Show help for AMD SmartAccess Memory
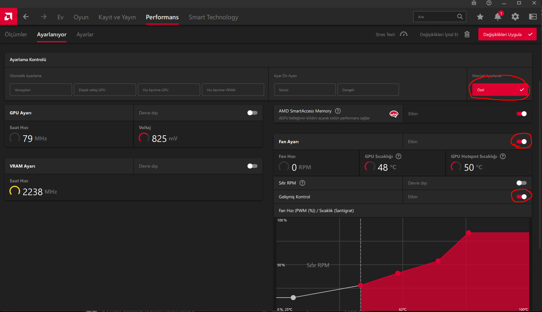The height and width of the screenshot is (312, 542). pyautogui.click(x=338, y=111)
